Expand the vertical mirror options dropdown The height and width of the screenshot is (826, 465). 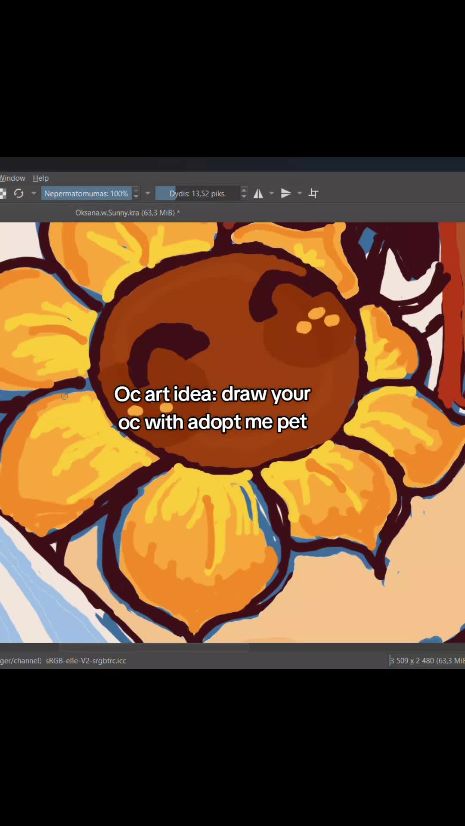click(x=300, y=194)
